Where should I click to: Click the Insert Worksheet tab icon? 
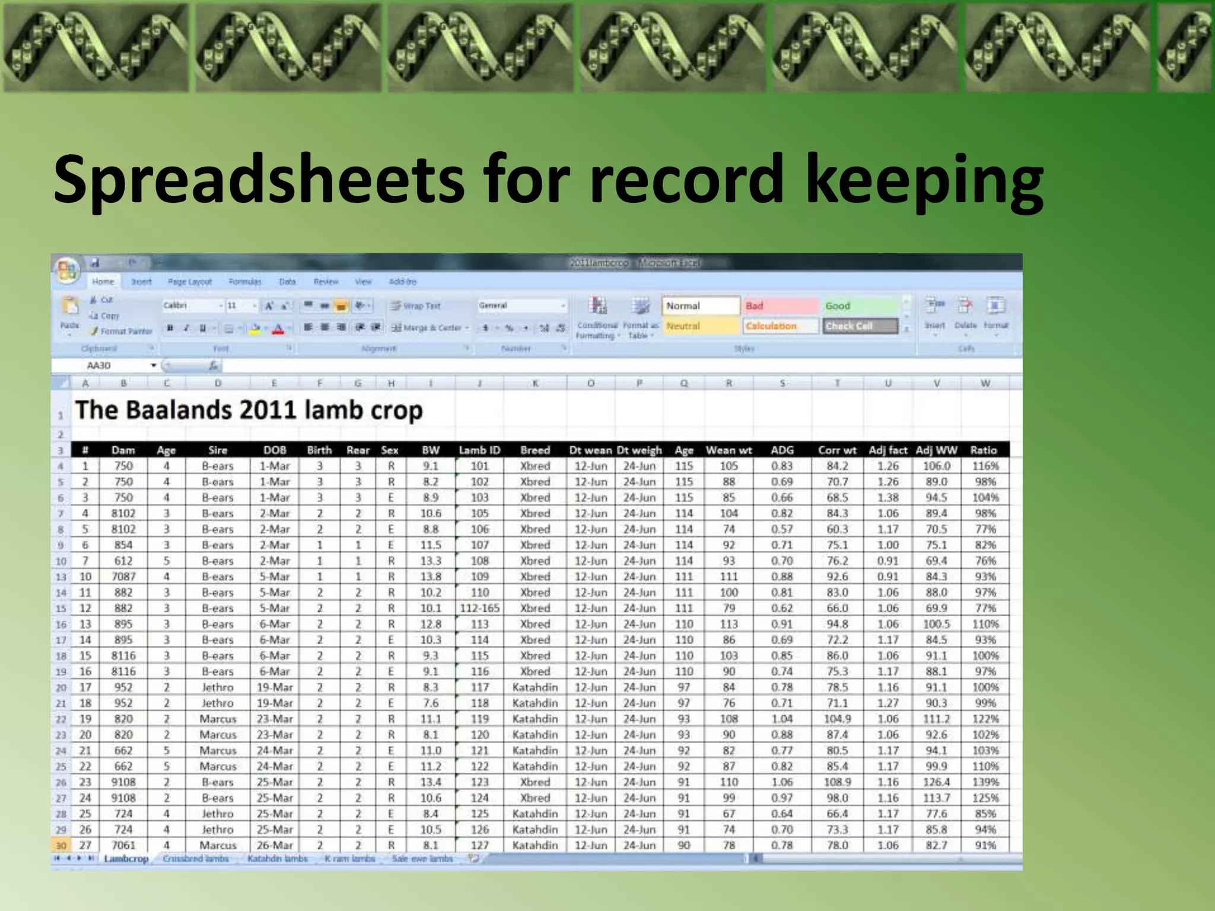473,858
